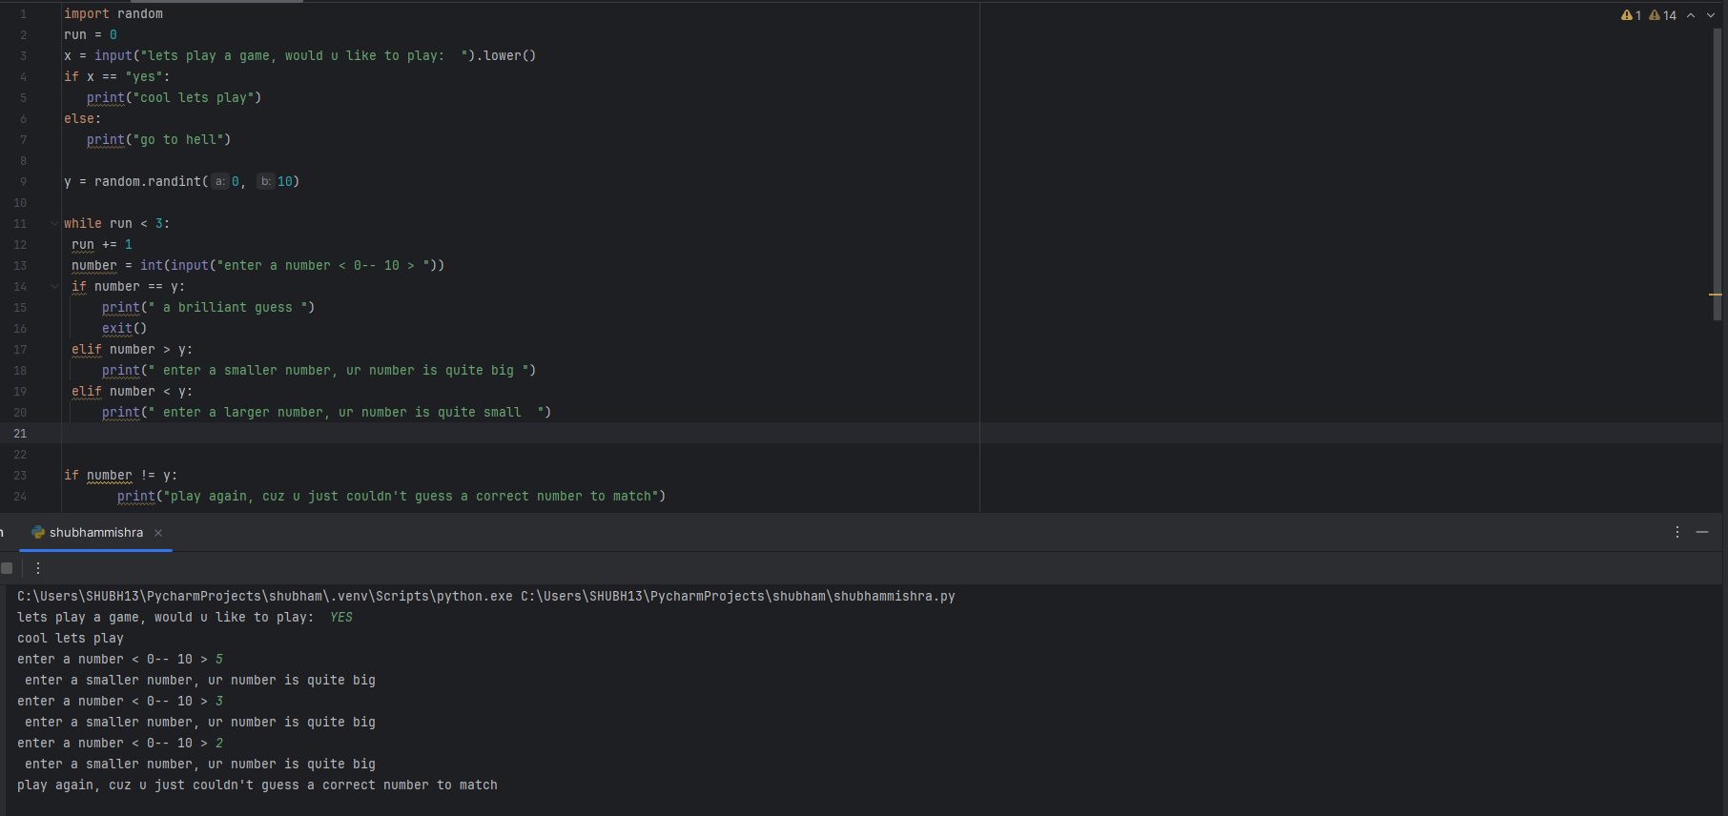Click the random.randint call on line 9

(x=196, y=182)
